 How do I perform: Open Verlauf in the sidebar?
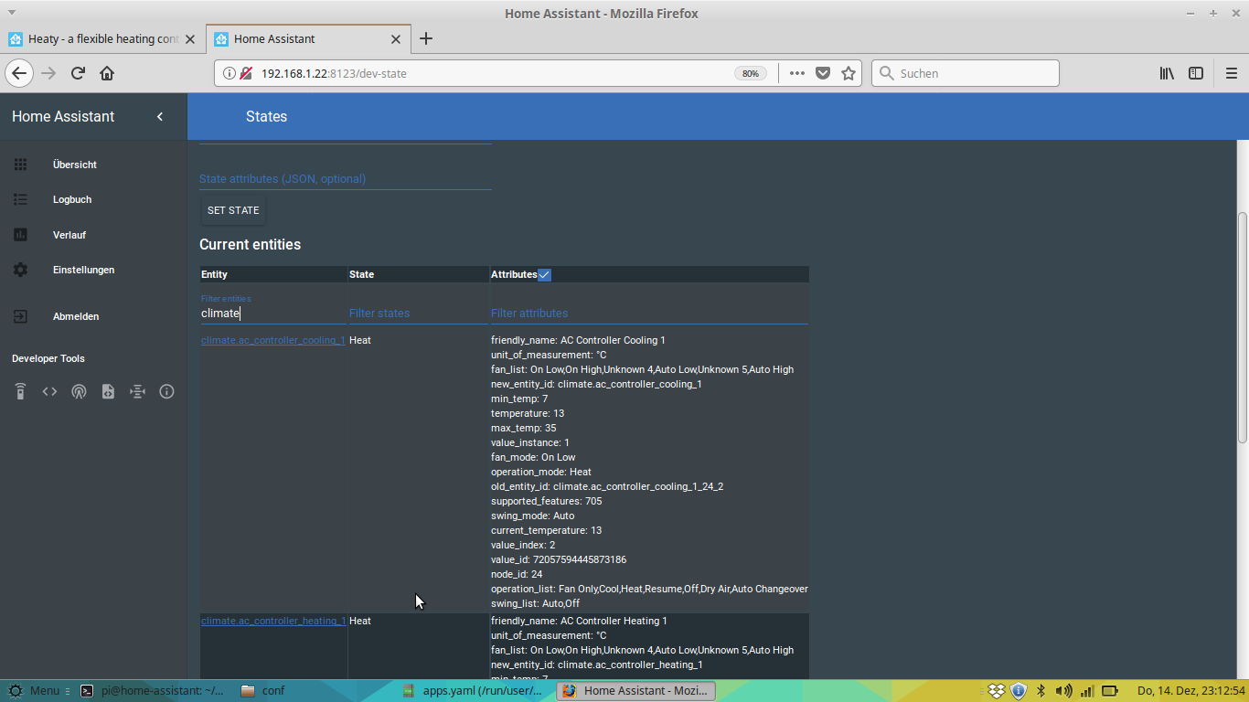pos(69,235)
